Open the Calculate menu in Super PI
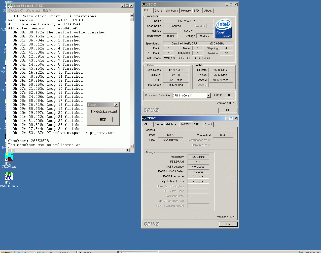Screen dimensions: 321x253 pos(16,11)
